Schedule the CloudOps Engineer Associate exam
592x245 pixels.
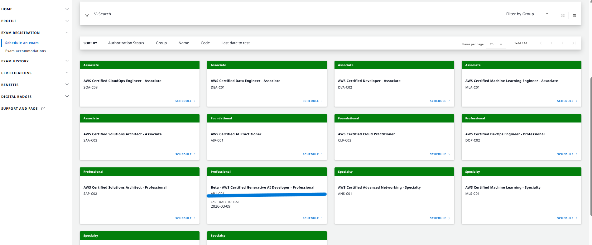point(185,101)
